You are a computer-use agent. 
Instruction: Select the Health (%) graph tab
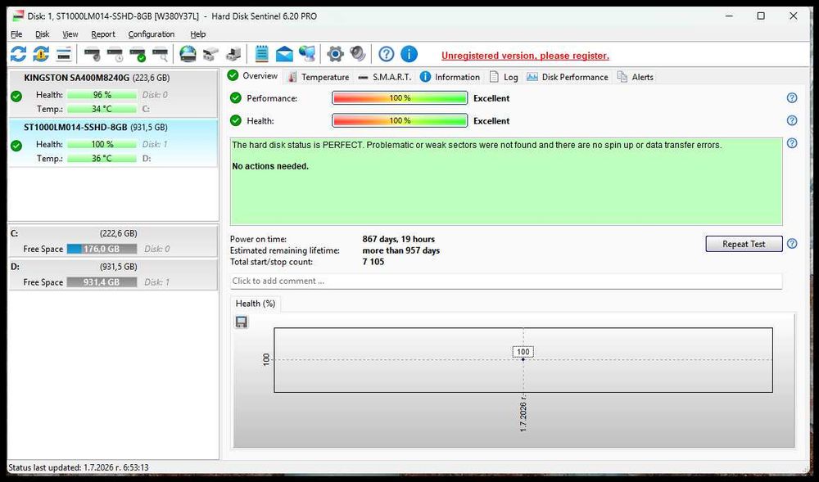[x=256, y=303]
